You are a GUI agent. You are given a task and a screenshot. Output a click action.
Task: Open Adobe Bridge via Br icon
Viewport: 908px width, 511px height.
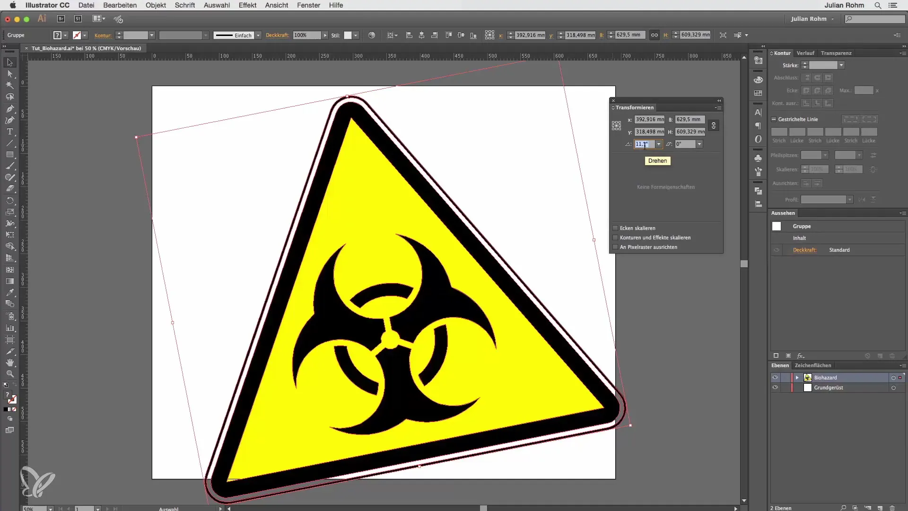[x=61, y=19]
